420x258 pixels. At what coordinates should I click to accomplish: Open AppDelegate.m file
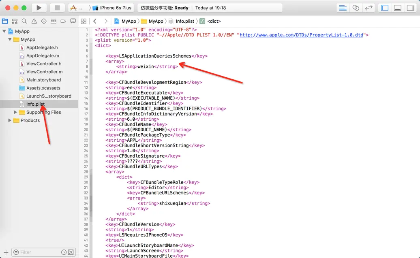coord(43,55)
